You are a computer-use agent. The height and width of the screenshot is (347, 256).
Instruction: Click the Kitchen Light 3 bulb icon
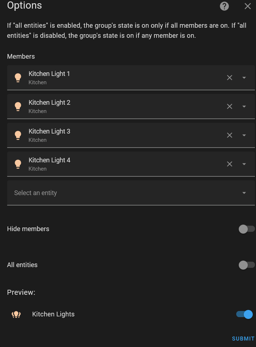click(18, 135)
